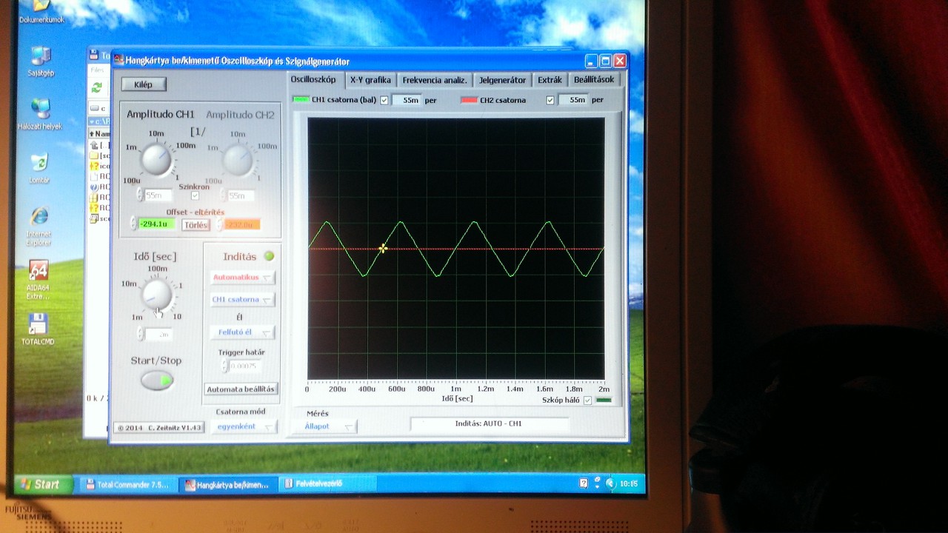The height and width of the screenshot is (533, 948).
Task: Open the Extrák tab
Action: [550, 80]
